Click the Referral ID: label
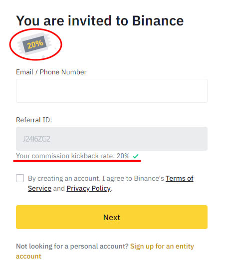Image resolution: width=225 pixels, height=280 pixels. (34, 120)
